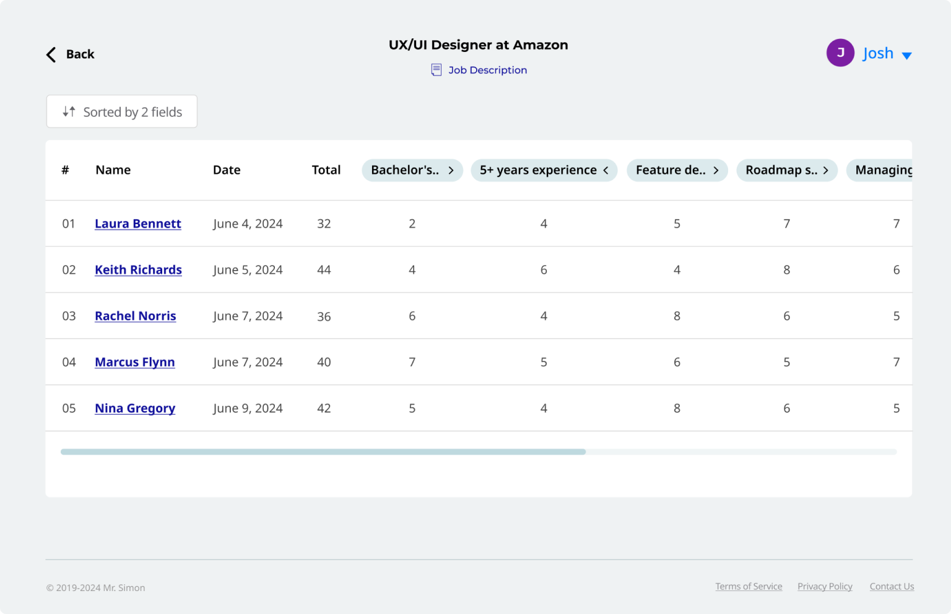
Task: Click the Josh username text
Action: (x=878, y=53)
